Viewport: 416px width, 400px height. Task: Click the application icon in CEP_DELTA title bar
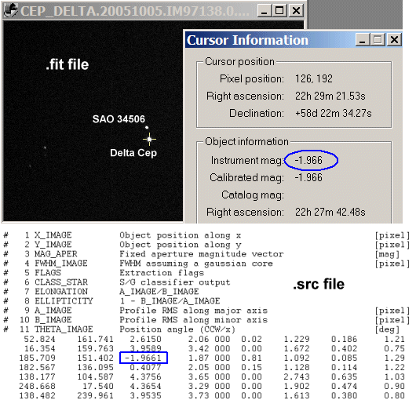[x=11, y=10]
